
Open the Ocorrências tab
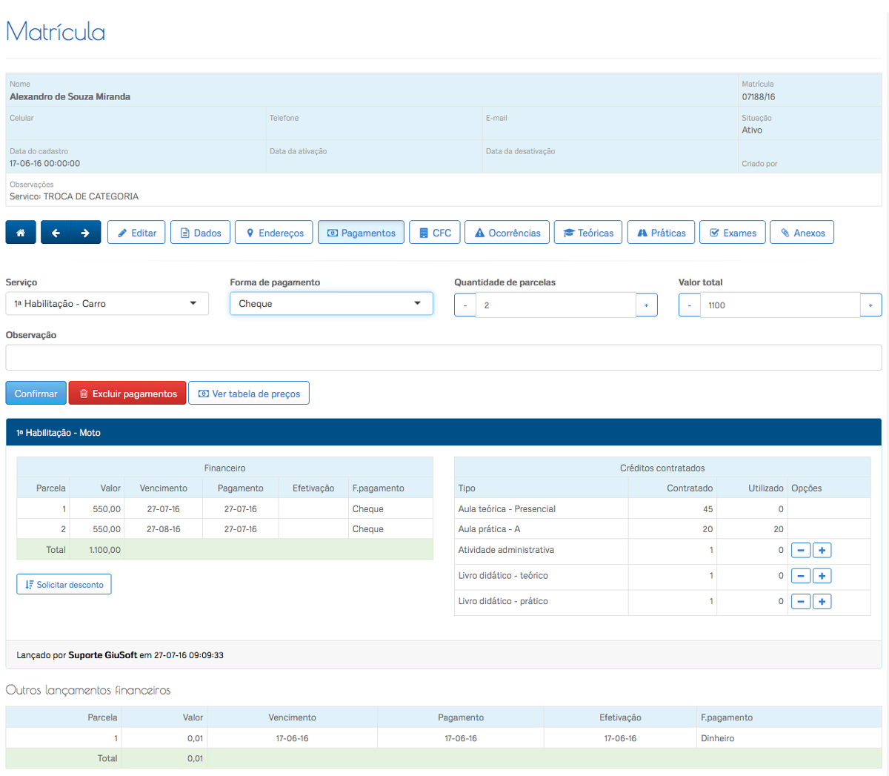(x=507, y=233)
